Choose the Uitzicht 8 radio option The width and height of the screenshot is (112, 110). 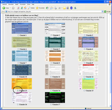click(51, 63)
